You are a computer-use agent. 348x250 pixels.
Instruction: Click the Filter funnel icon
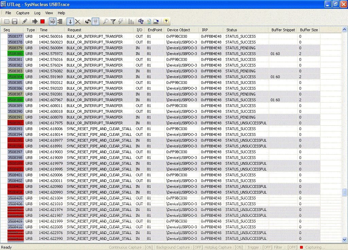click(x=113, y=21)
